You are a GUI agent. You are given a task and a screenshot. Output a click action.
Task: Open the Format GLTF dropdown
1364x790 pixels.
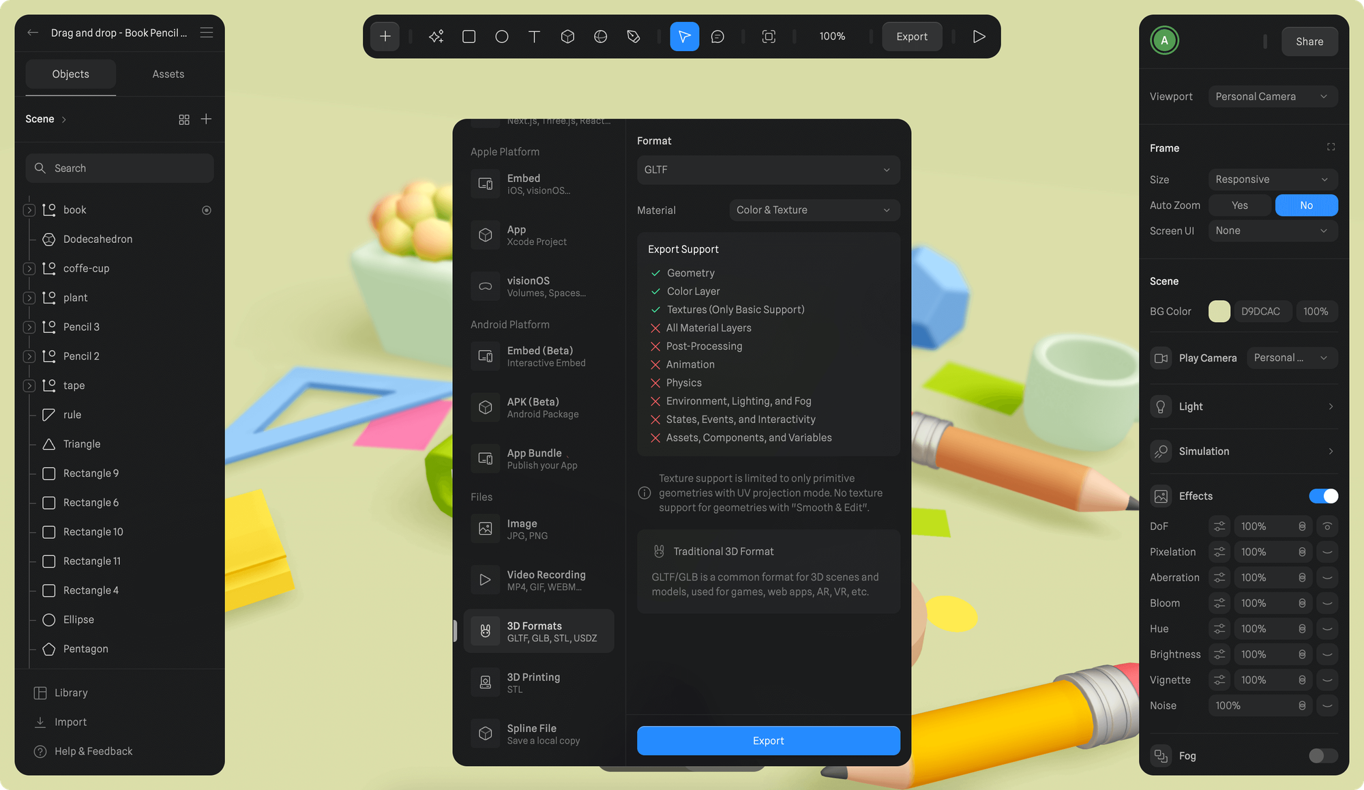coord(768,170)
